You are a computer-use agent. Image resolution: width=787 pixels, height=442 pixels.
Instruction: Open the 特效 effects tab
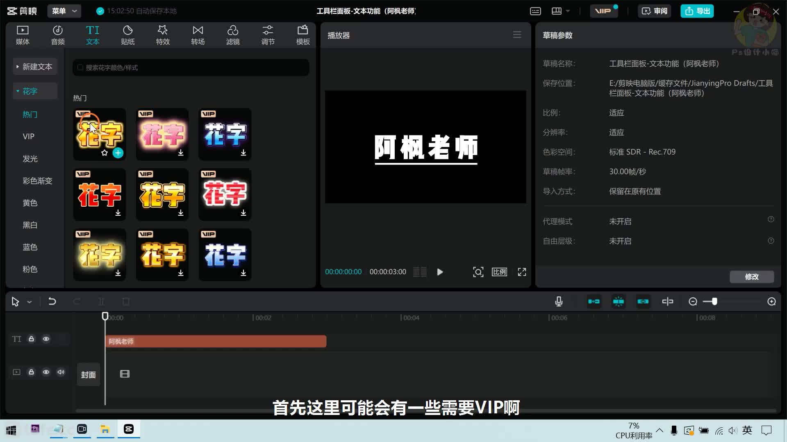click(163, 35)
